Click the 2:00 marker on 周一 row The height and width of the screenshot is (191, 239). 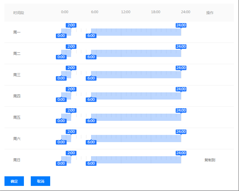pos(71,25)
